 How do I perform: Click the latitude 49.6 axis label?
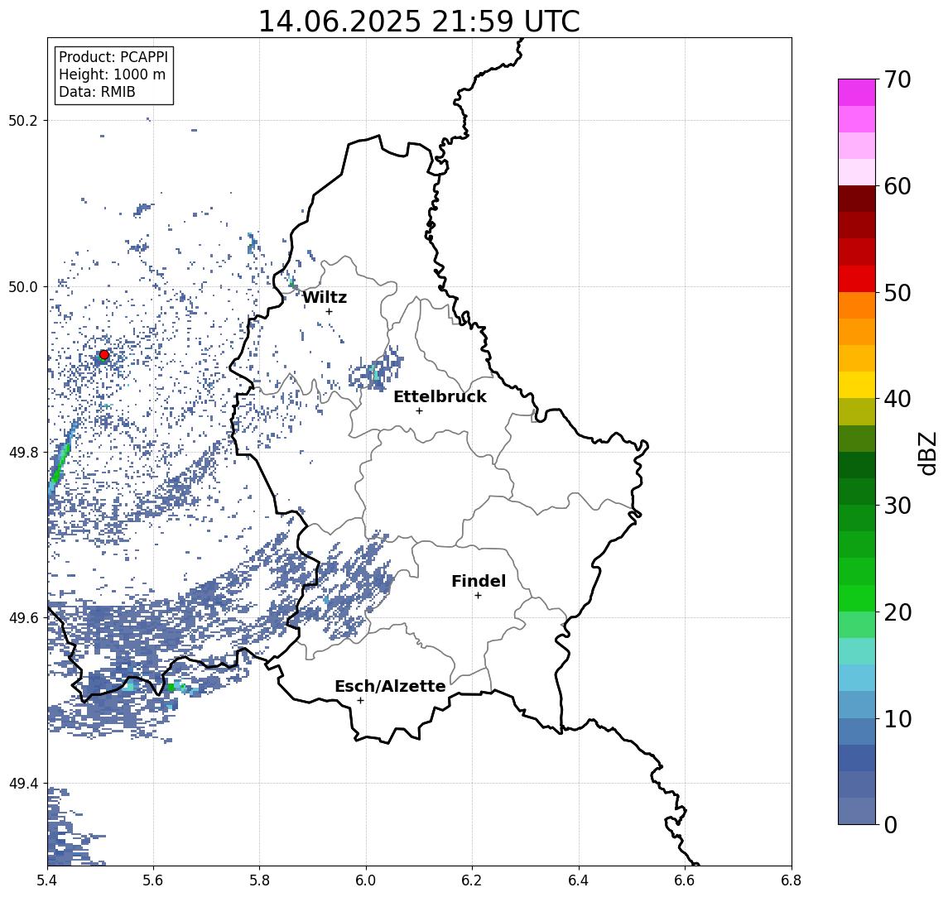(x=23, y=618)
